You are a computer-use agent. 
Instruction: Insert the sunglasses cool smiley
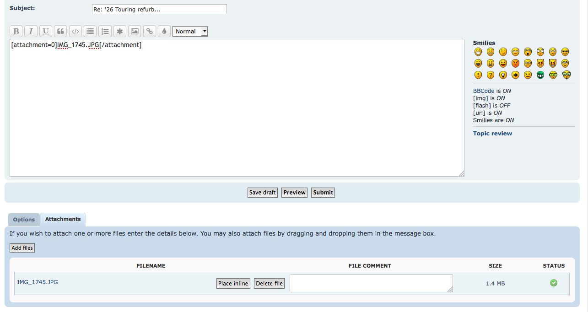tap(565, 52)
